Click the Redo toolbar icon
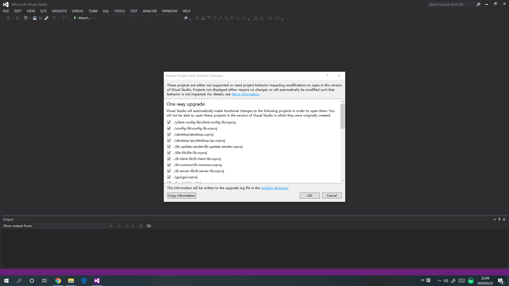The width and height of the screenshot is (509, 286). click(x=63, y=18)
